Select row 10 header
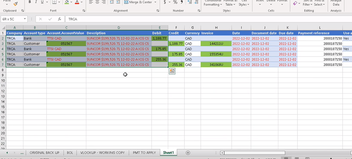352x159 pixels. (3, 81)
